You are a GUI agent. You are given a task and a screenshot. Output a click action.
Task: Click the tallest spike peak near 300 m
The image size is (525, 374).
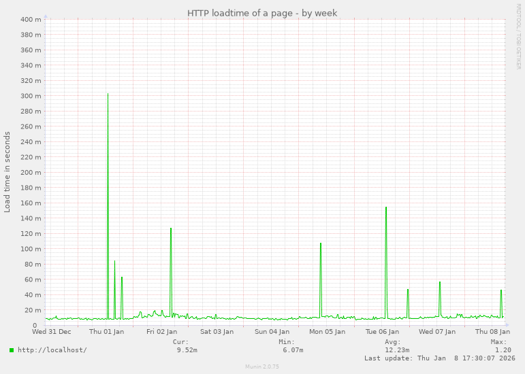(108, 94)
